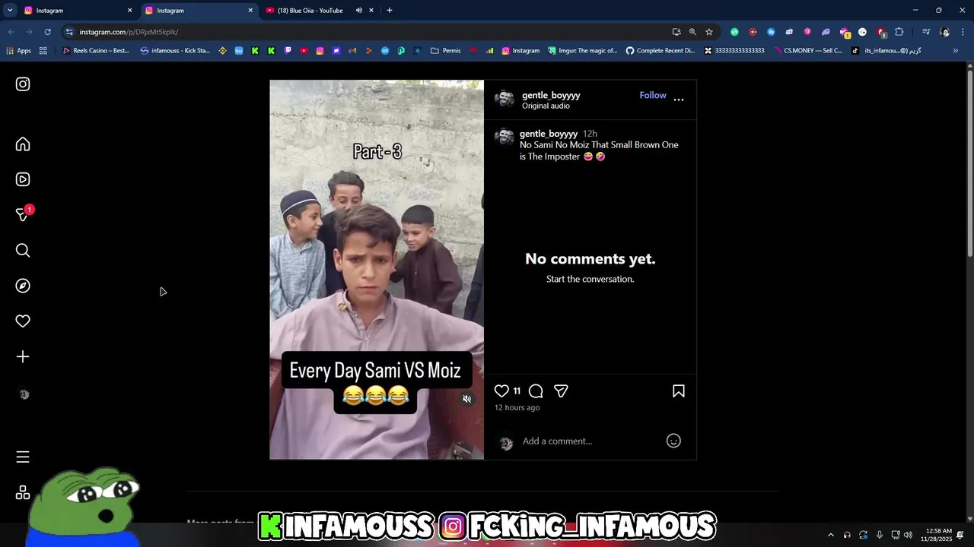Open the emoji picker for comments
Screen dimensions: 974x547
pos(673,441)
